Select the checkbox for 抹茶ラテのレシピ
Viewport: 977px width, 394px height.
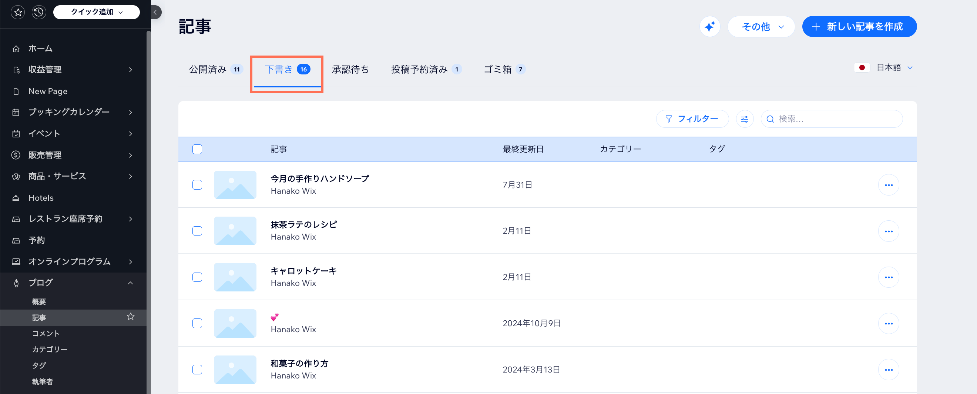[197, 231]
